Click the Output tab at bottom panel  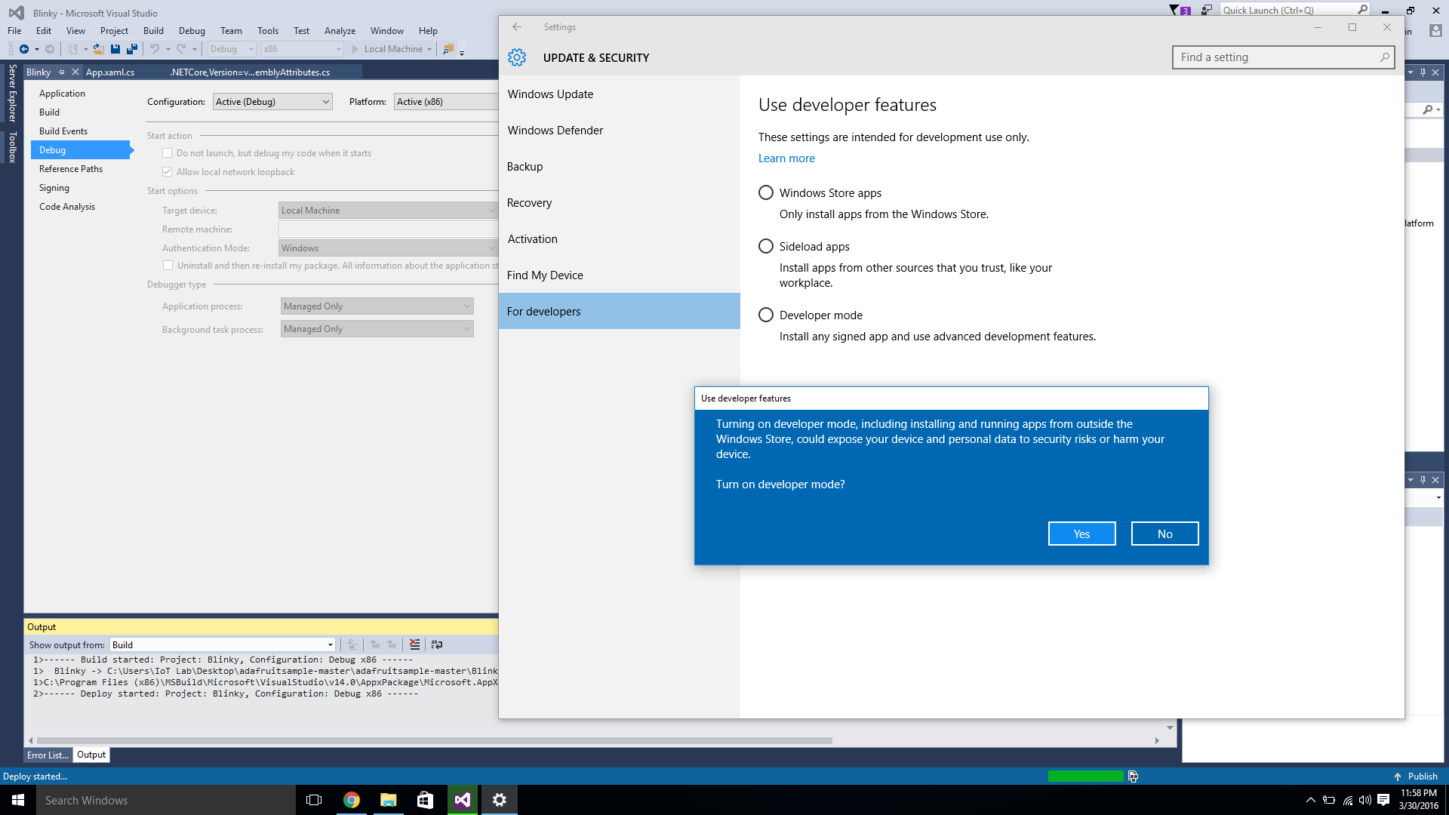click(91, 755)
